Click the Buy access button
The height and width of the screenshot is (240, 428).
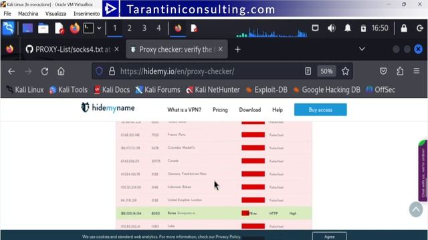[320, 109]
